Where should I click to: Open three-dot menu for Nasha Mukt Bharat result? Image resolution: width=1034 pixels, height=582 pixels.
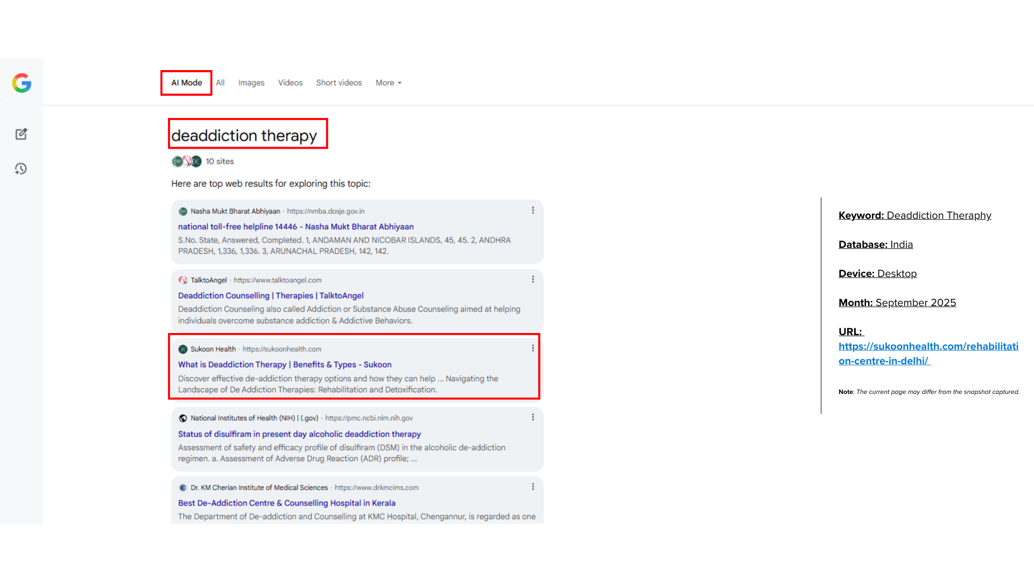click(533, 211)
